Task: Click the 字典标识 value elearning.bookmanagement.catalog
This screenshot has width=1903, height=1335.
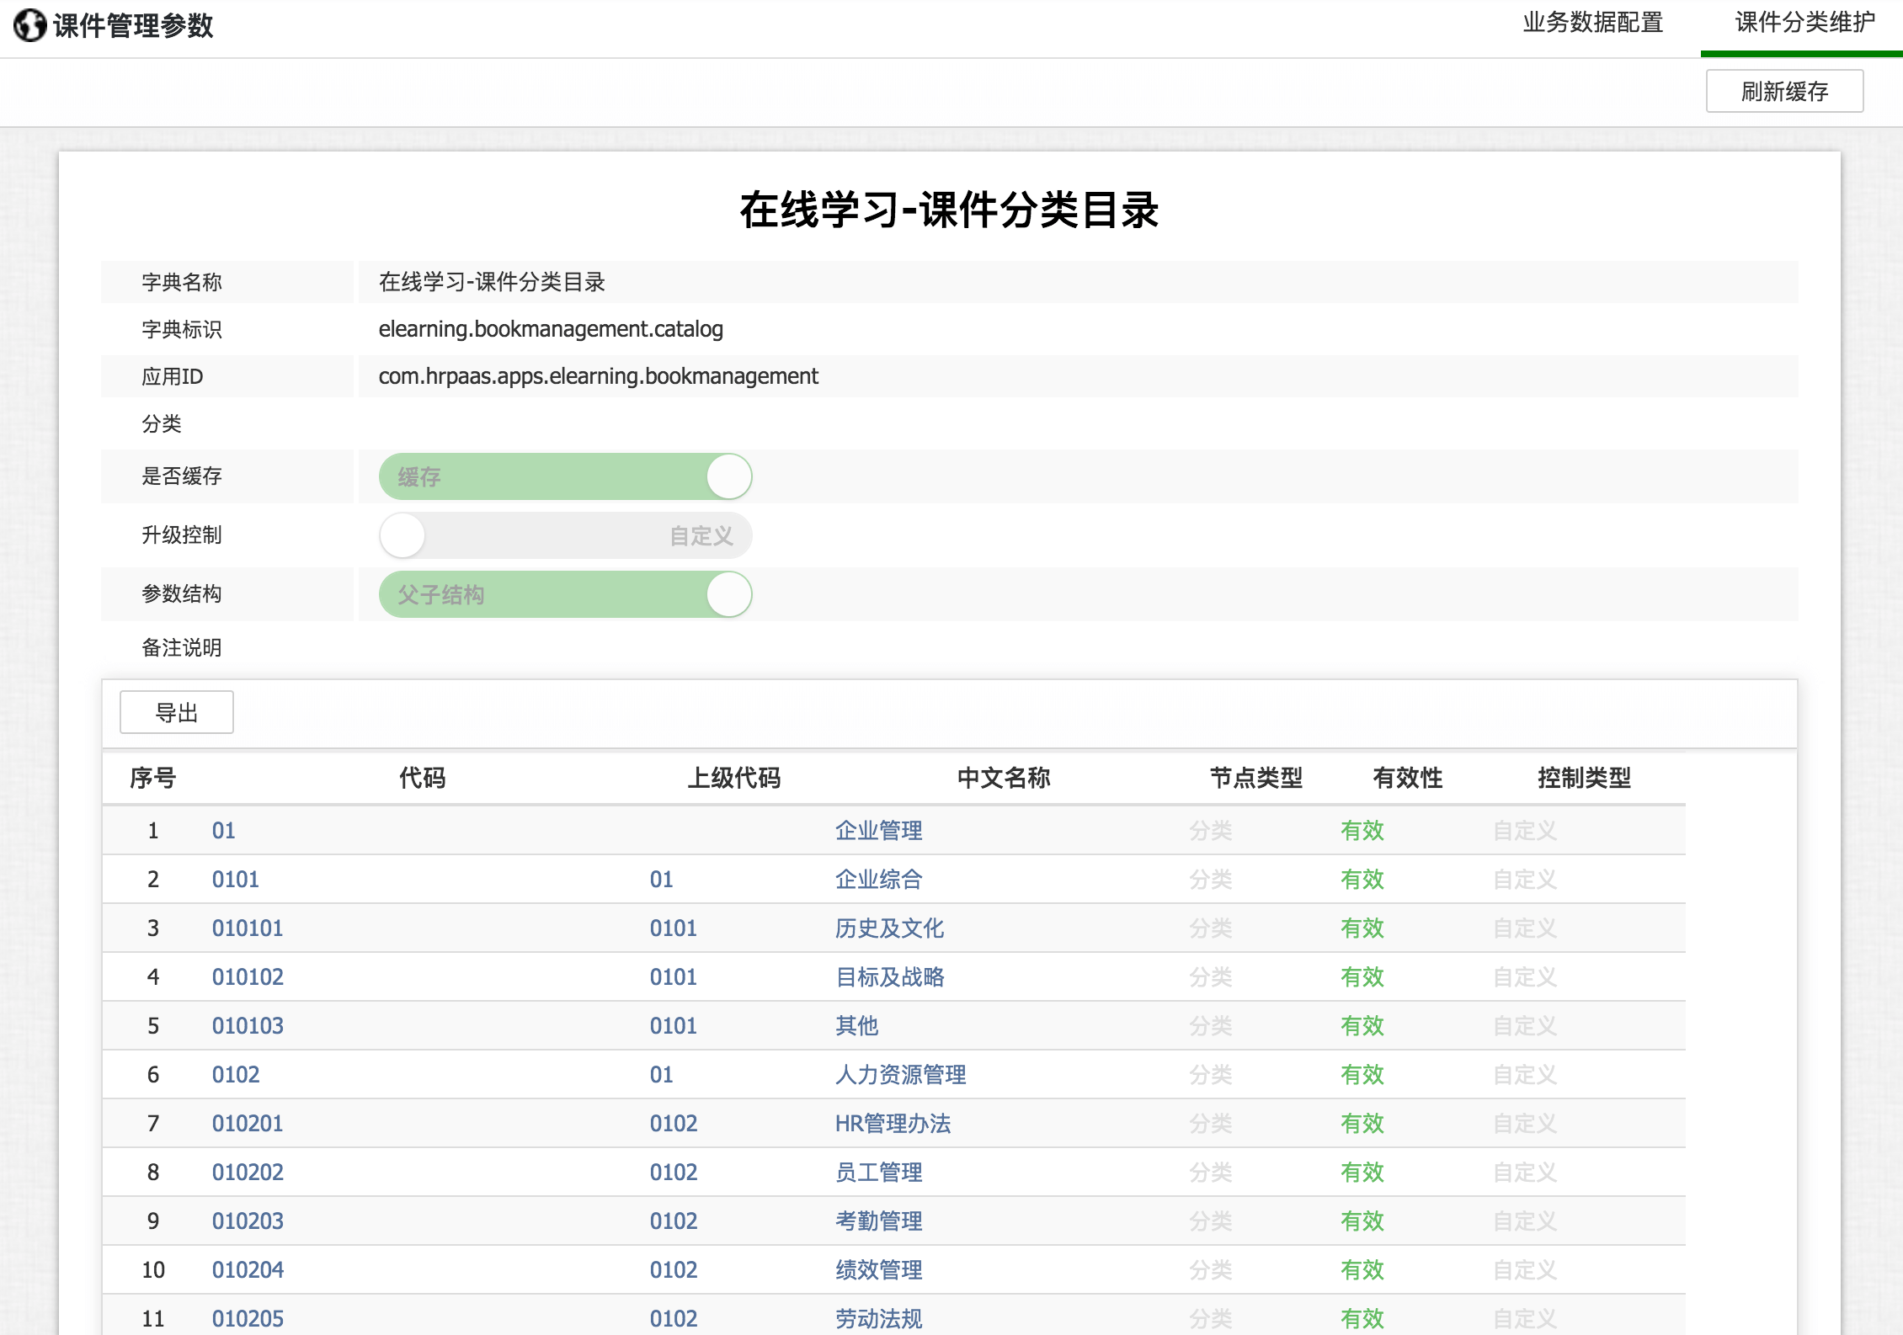Action: coord(551,329)
